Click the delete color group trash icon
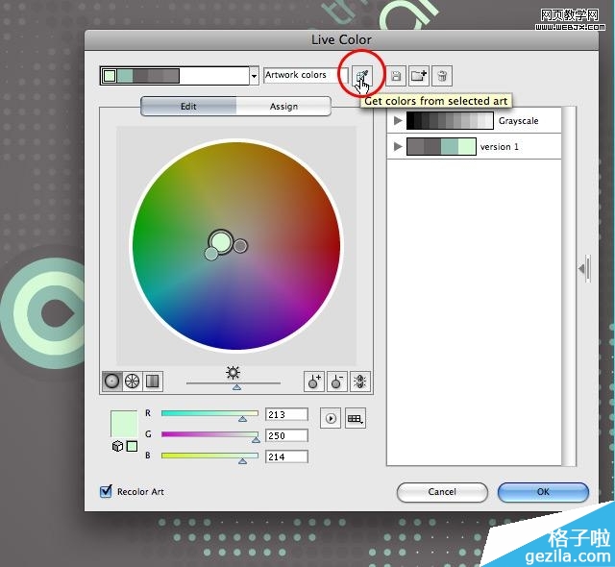Image resolution: width=615 pixels, height=567 pixels. tap(442, 76)
